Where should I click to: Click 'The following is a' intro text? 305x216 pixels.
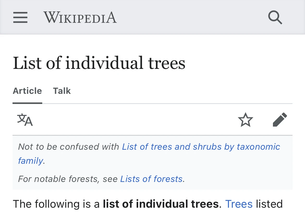point(56,204)
